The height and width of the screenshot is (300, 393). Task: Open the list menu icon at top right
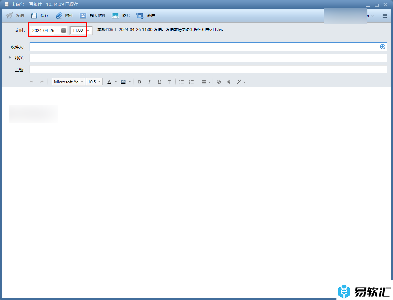[384, 16]
